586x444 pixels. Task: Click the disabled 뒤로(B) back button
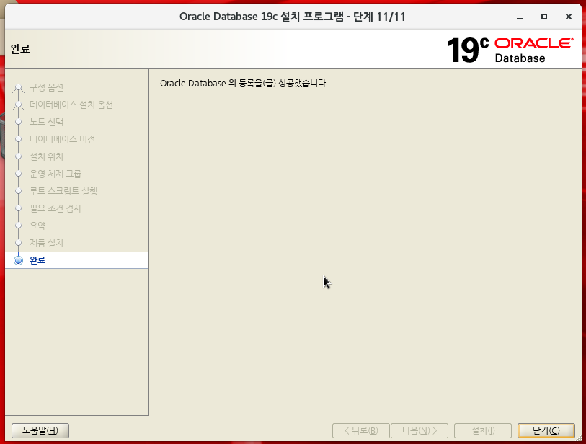pos(360,430)
